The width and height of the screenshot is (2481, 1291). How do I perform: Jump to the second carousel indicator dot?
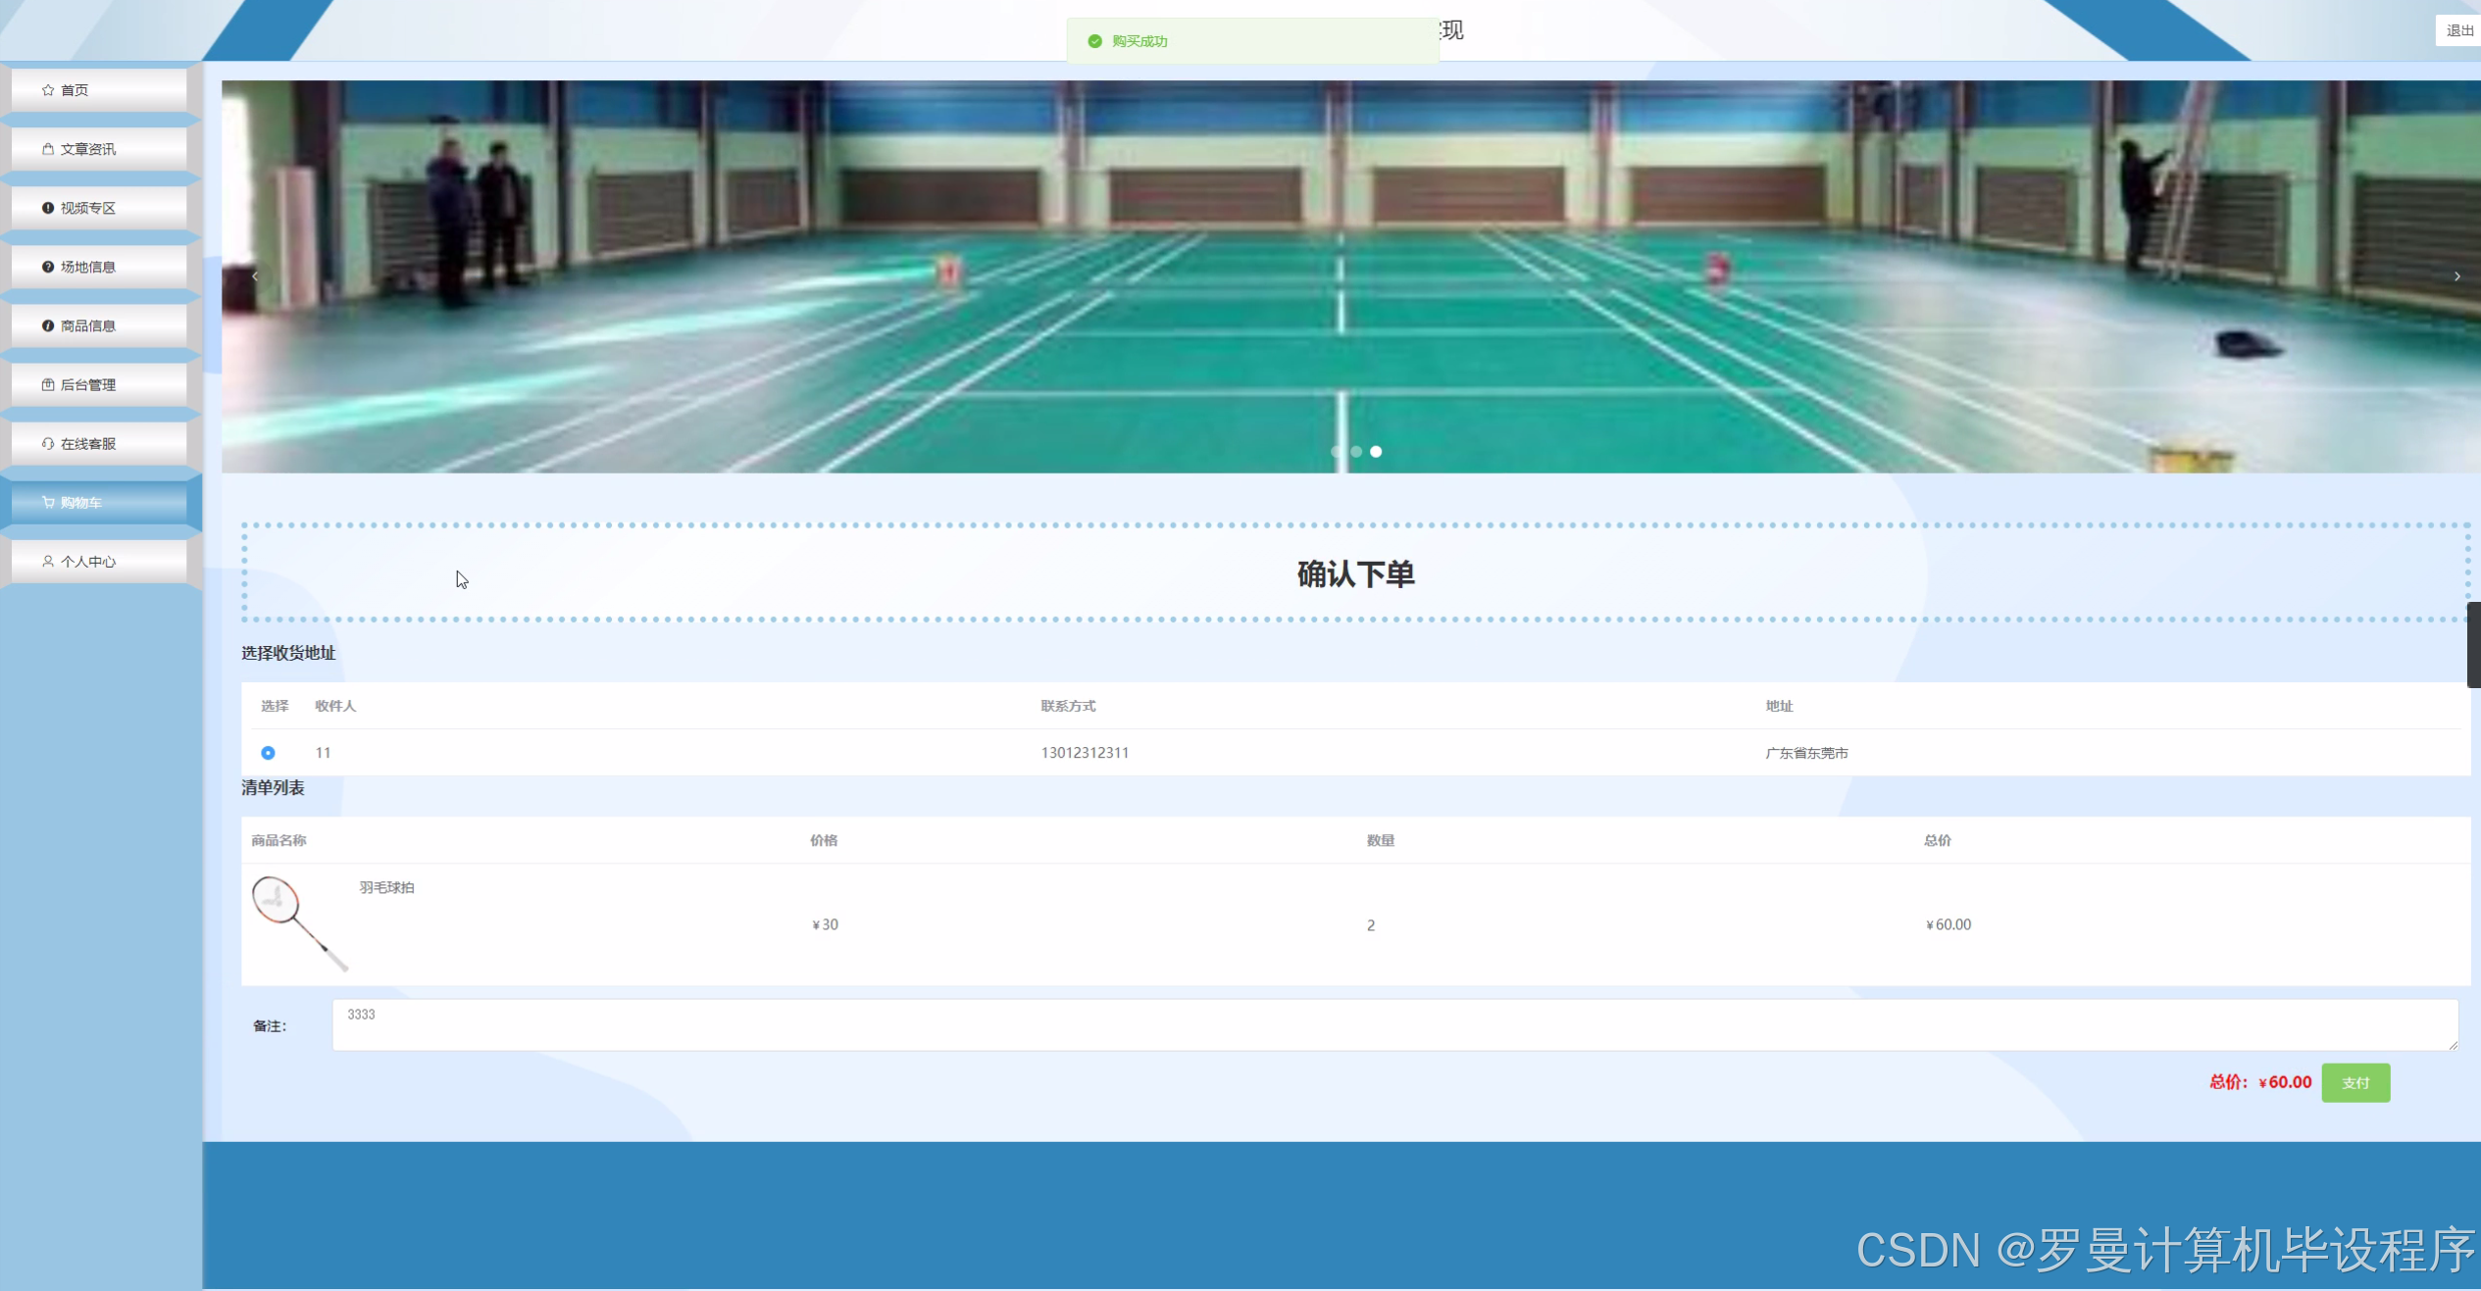pyautogui.click(x=1356, y=452)
